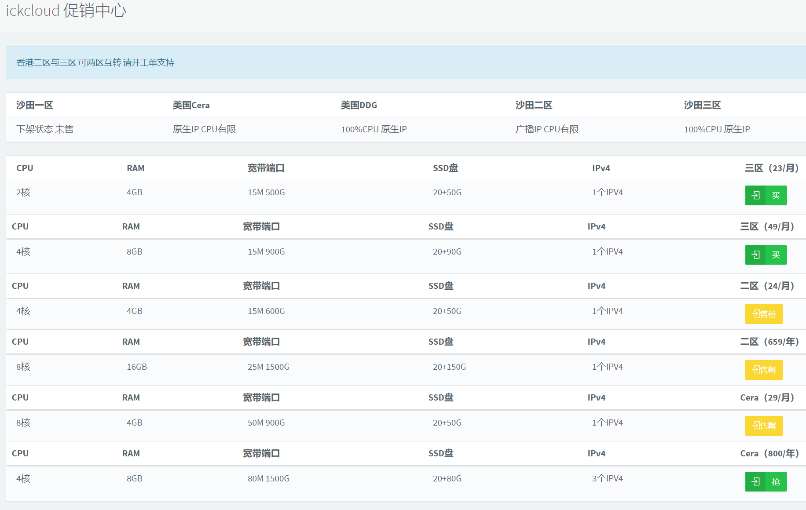This screenshot has height=510, width=806.
Task: Select the 沙田一区 region heading
Action: click(x=35, y=105)
